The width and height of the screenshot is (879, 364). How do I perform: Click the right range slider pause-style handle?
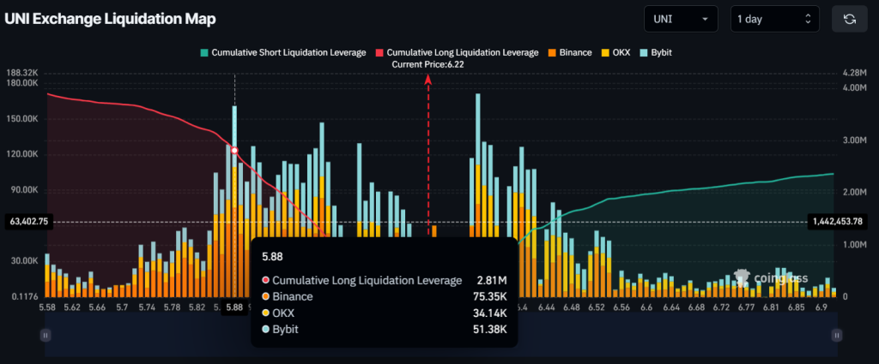(834, 336)
